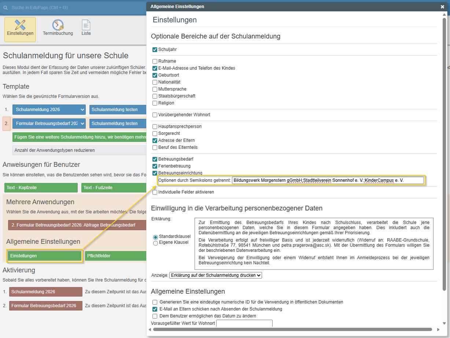Choose the Standardklausel radio option
The image size is (450, 338).
(155, 237)
